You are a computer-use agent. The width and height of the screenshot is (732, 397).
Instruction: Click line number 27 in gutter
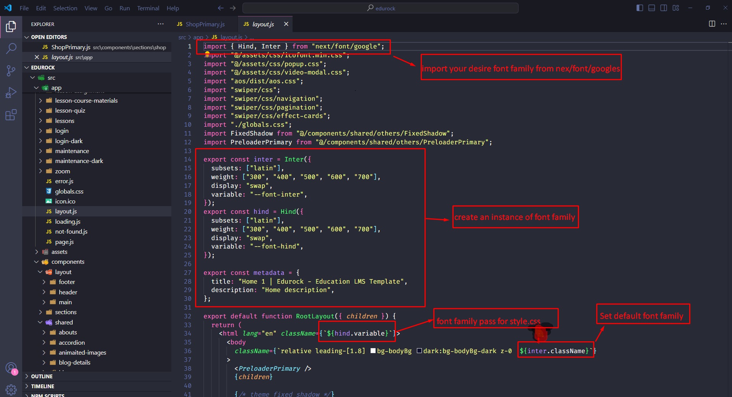(187, 273)
